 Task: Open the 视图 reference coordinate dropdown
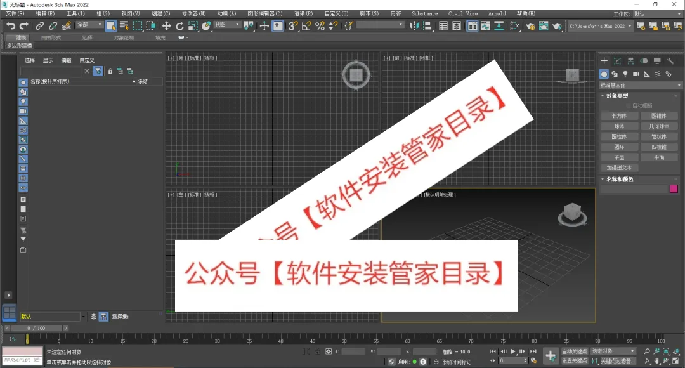point(227,25)
